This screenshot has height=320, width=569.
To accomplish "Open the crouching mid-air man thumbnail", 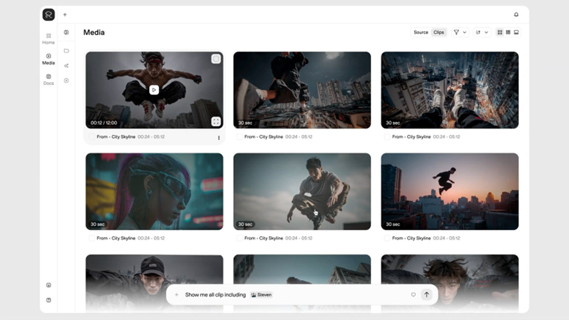I will (x=302, y=192).
